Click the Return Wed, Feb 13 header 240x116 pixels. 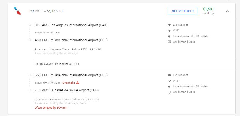click(x=45, y=11)
